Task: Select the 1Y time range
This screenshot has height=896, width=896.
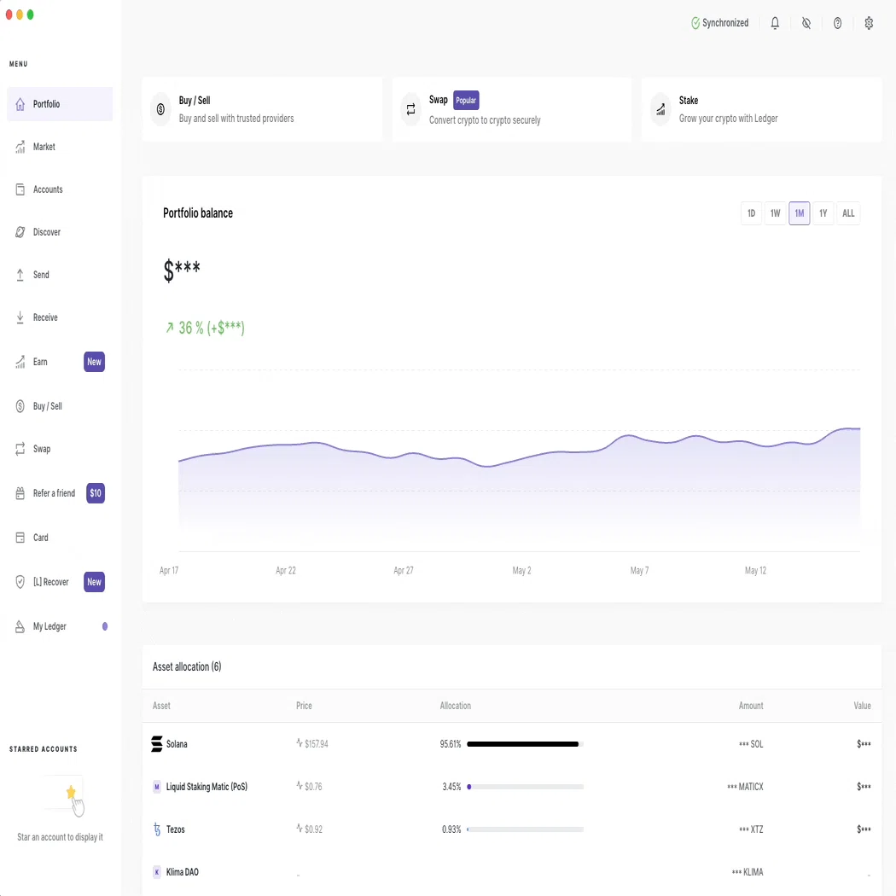Action: (x=823, y=213)
